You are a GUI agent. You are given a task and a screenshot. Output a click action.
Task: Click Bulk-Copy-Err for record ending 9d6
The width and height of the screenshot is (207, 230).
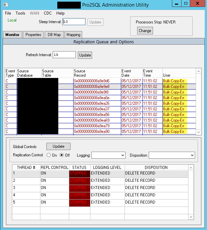tap(174, 81)
